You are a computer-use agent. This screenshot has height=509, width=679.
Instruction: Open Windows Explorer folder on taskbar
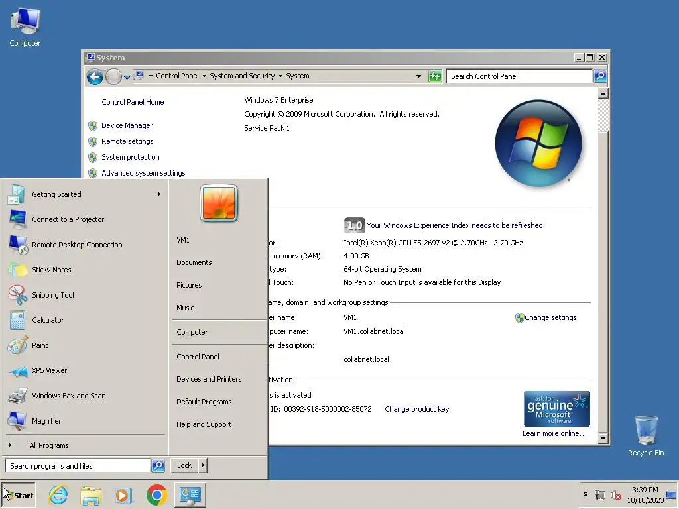(91, 495)
